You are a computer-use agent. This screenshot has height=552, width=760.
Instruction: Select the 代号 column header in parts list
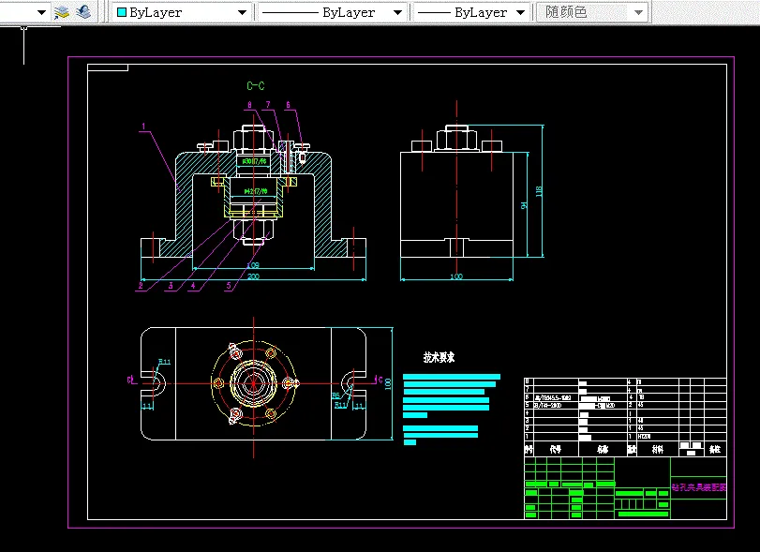tap(556, 449)
